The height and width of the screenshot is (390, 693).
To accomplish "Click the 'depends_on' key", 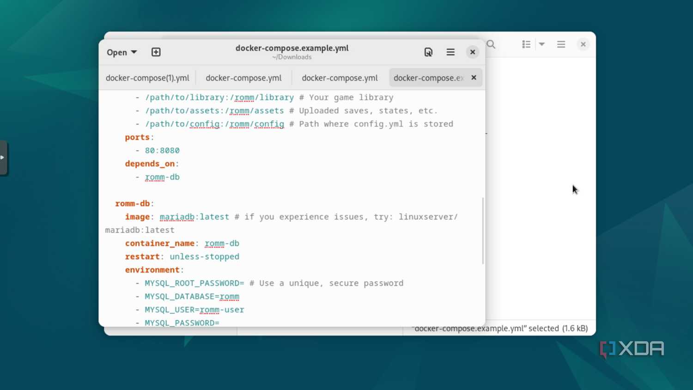I will (150, 164).
